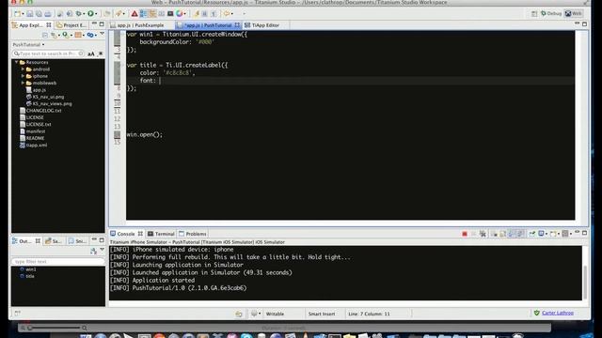
Task: Click the Remove All Terminated Launches icon
Action: pos(483,234)
